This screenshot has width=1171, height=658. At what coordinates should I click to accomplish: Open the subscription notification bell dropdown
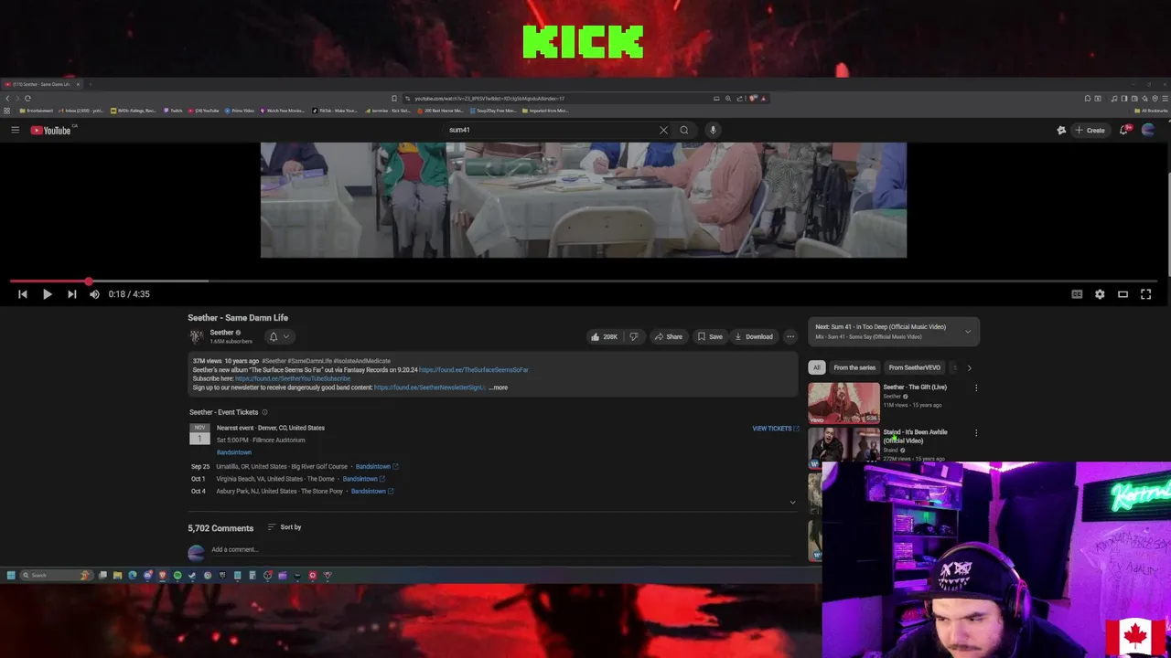click(x=278, y=336)
